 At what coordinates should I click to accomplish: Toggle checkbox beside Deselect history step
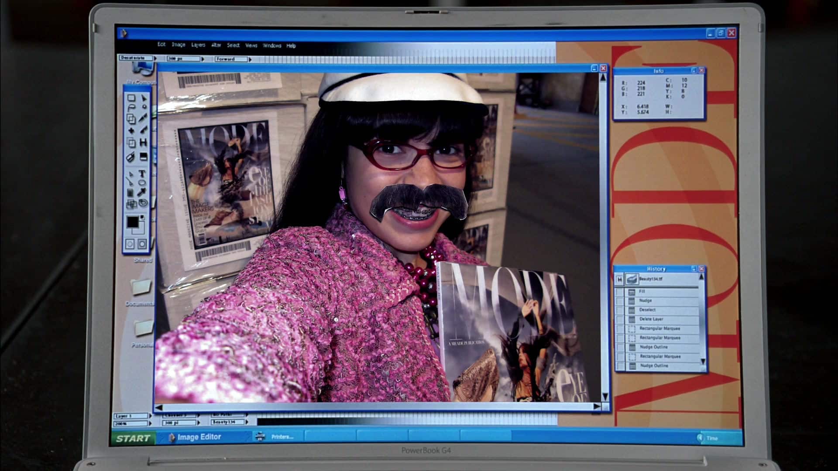tap(620, 310)
